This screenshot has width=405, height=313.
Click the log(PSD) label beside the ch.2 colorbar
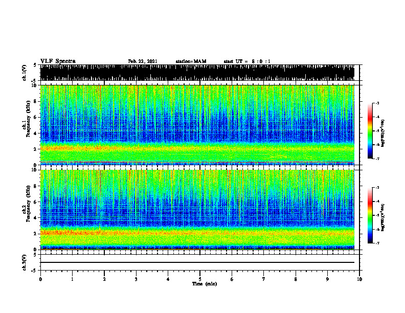click(382, 217)
